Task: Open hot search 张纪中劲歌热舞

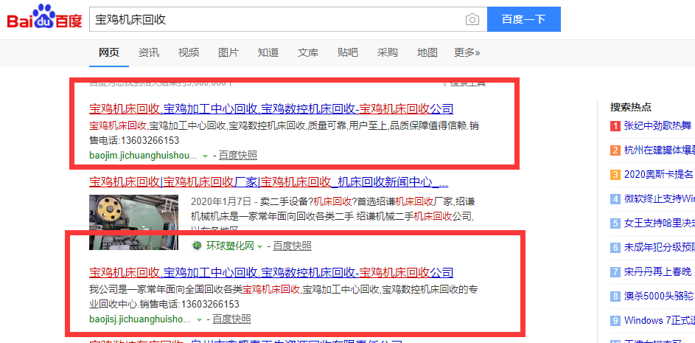Action: pyautogui.click(x=657, y=125)
